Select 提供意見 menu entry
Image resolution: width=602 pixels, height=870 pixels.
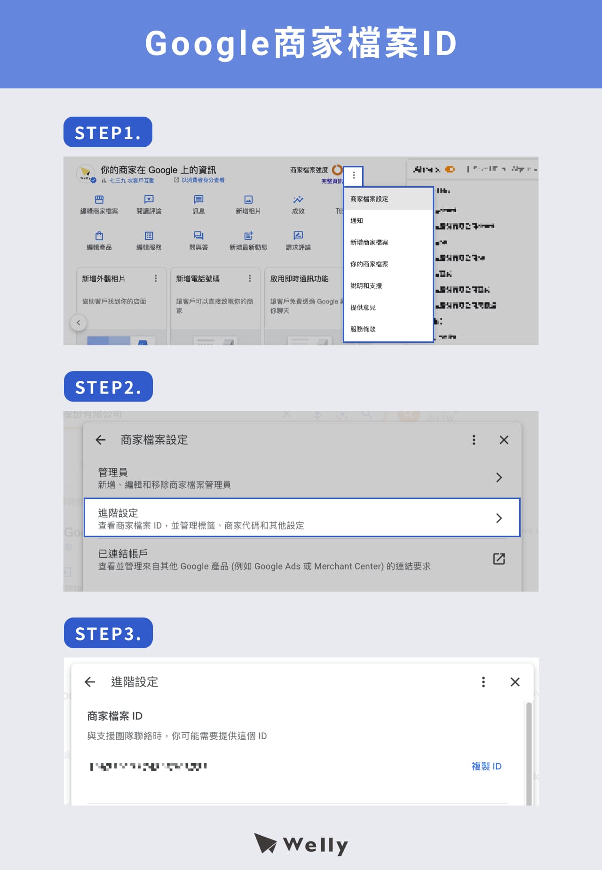pyautogui.click(x=388, y=307)
